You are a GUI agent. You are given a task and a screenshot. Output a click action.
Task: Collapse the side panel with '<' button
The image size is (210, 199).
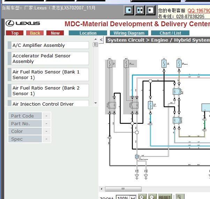tap(101, 40)
